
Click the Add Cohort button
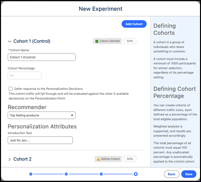(134, 24)
